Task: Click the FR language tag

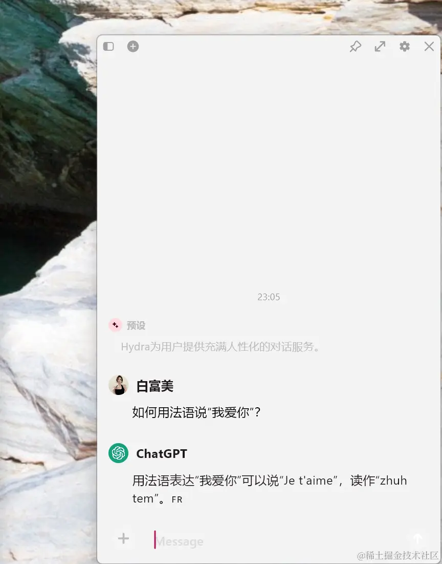Action: (177, 499)
